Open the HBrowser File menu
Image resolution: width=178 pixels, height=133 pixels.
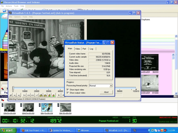[x=2, y=6]
